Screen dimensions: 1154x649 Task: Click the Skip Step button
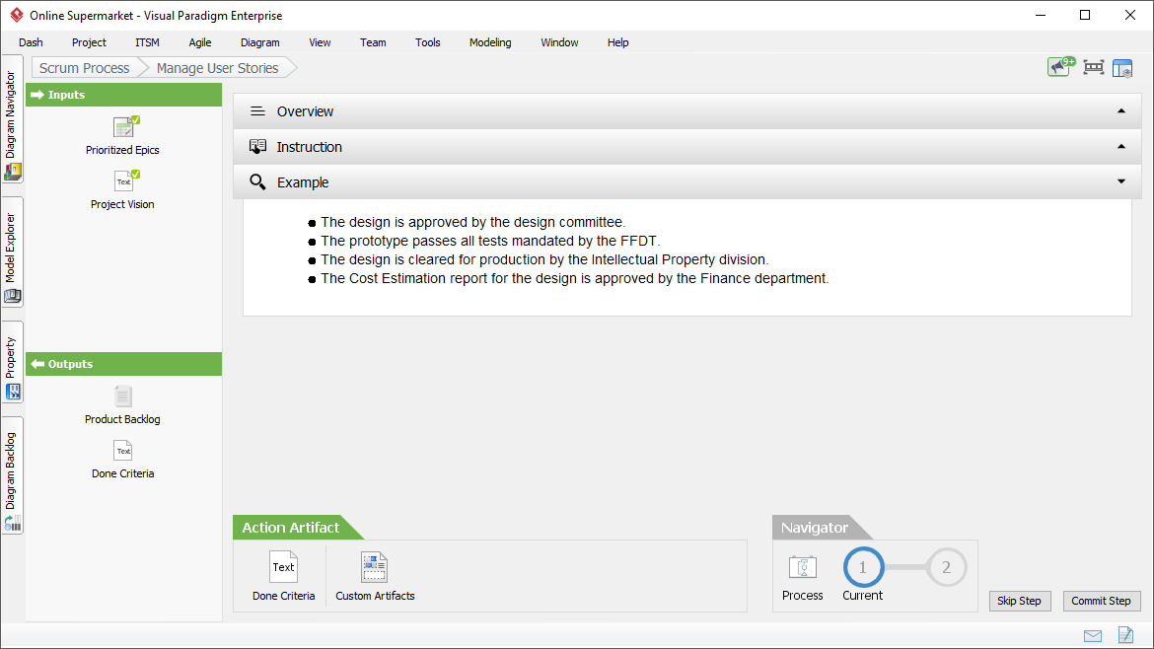[x=1019, y=602]
